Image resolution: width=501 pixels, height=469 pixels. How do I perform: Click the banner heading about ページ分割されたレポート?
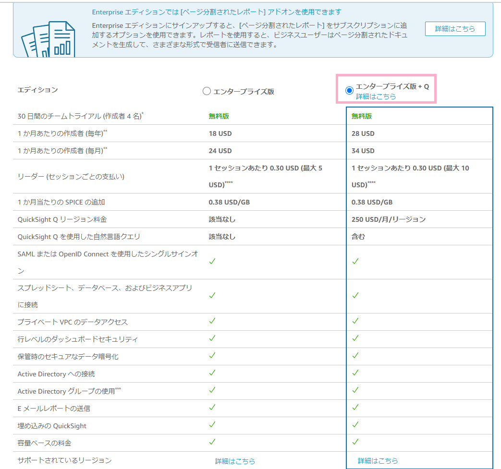coord(217,12)
